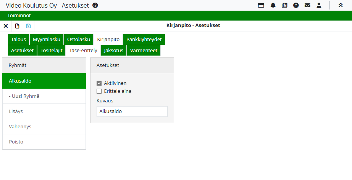Click the Kuvaus text field
The width and height of the screenshot is (352, 180).
click(x=132, y=112)
